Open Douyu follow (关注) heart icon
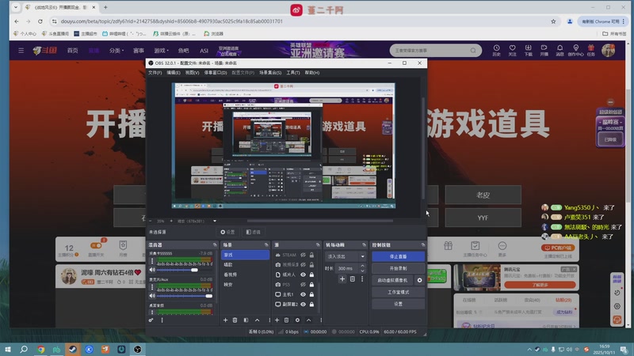The width and height of the screenshot is (634, 356). point(512,50)
